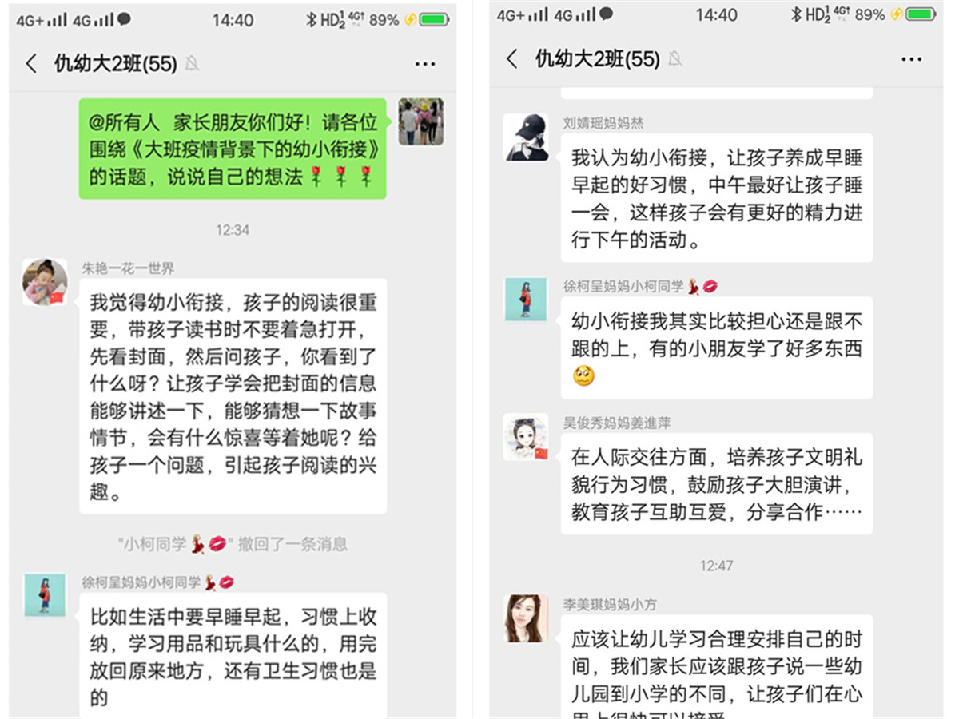959x719 pixels.
Task: Tap the muted bell icon in left header
Action: click(x=192, y=64)
